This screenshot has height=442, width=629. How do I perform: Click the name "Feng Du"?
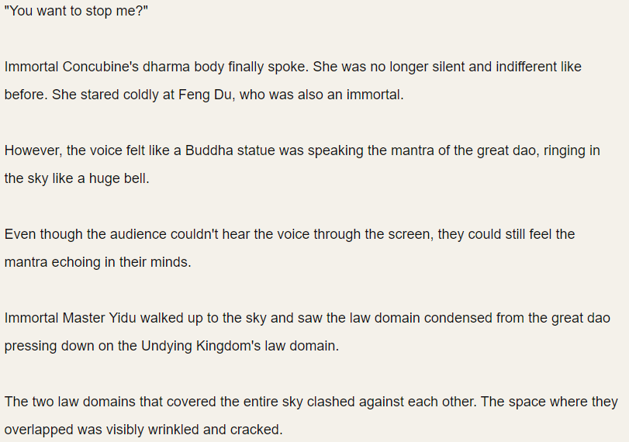205,95
